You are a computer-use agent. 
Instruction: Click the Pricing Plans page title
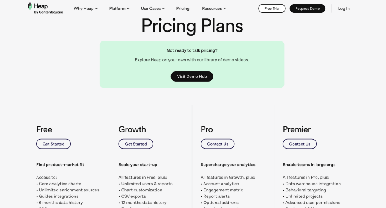tap(192, 26)
